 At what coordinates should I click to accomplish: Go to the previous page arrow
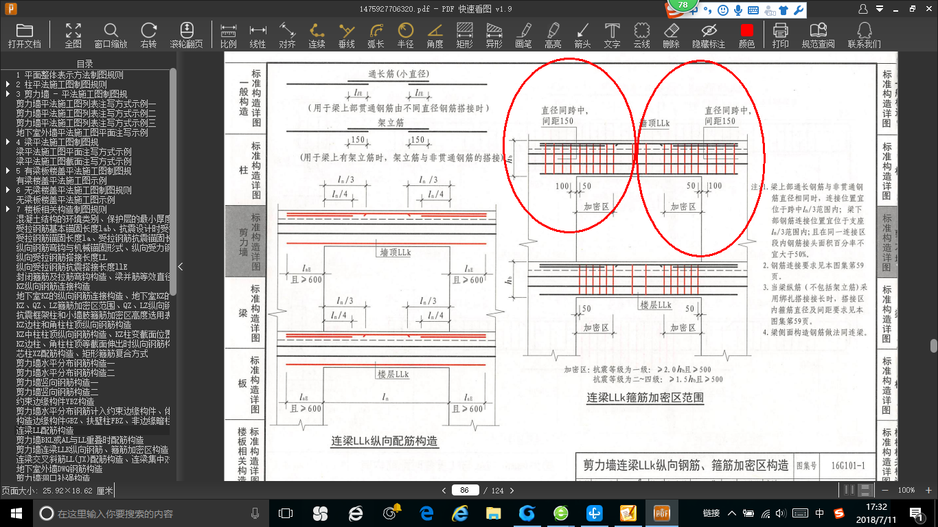(x=444, y=490)
